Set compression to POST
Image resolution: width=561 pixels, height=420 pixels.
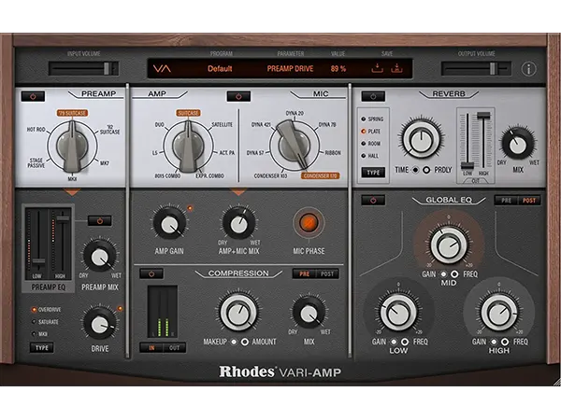click(x=327, y=273)
